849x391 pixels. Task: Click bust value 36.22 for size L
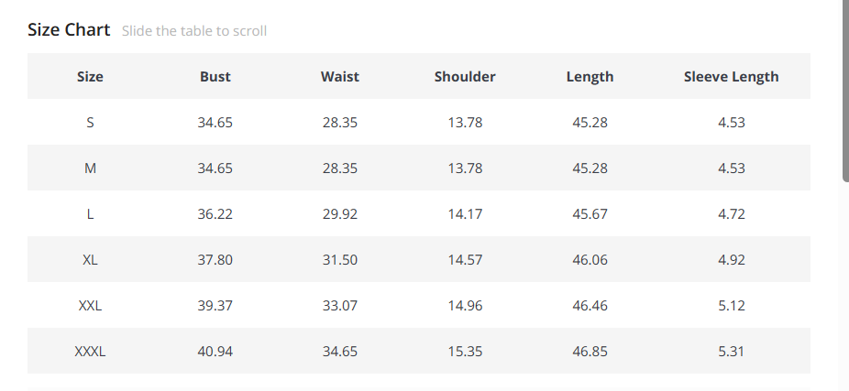215,213
